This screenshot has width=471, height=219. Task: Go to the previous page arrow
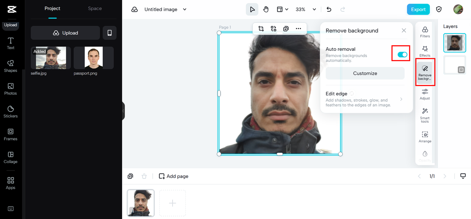419,176
